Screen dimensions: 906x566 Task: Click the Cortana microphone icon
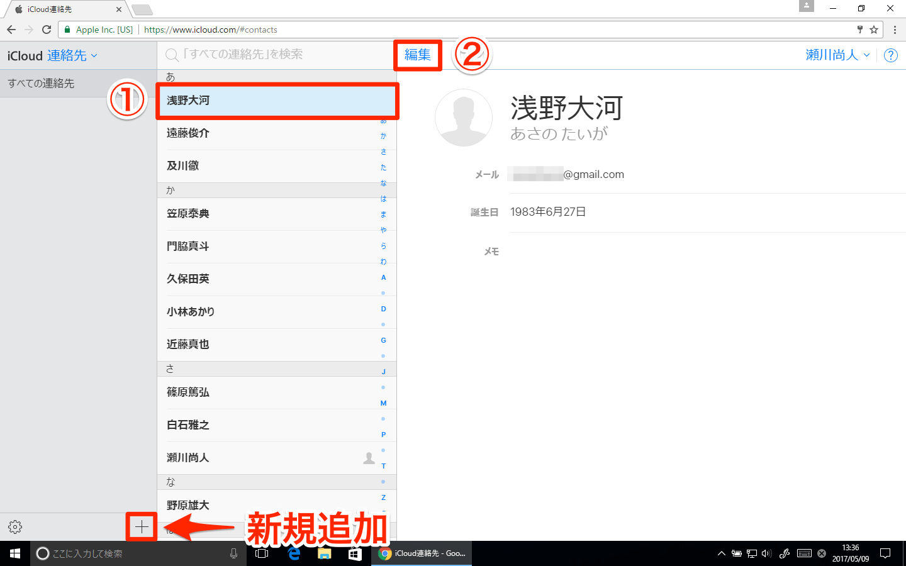(233, 553)
